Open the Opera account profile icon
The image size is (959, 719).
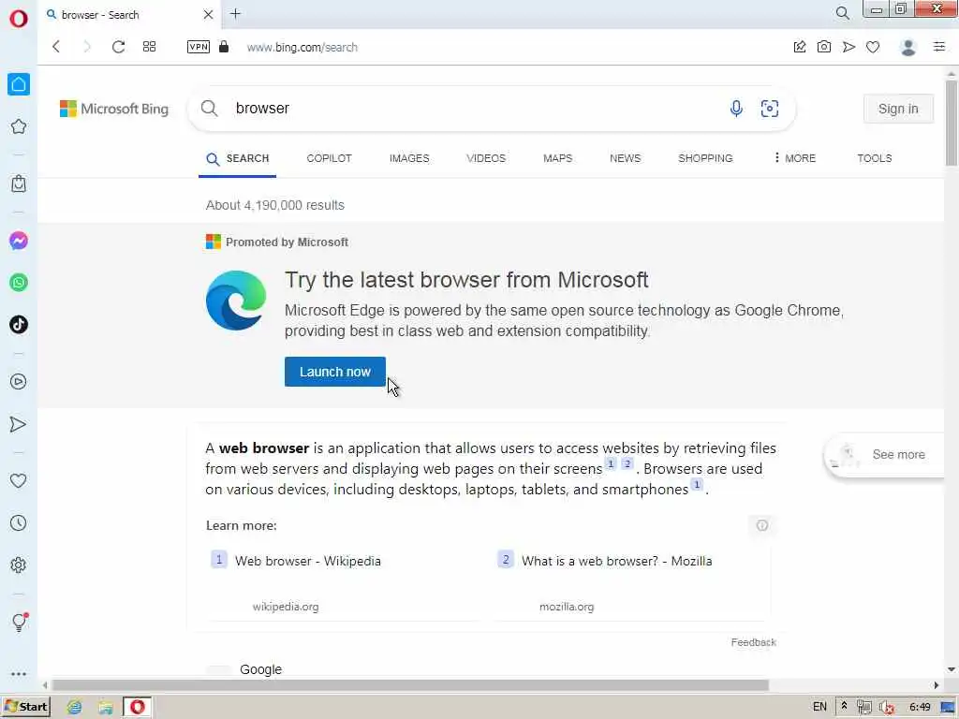click(908, 47)
